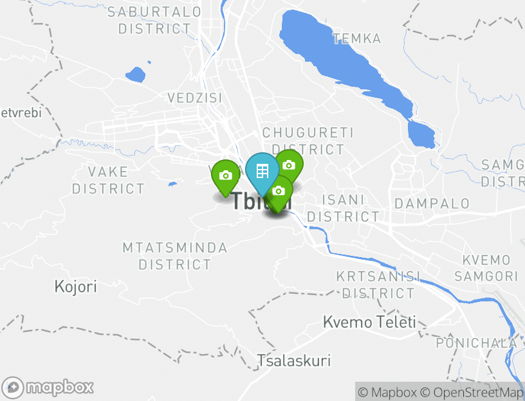Viewport: 525px width, 401px height.
Task: Click the Ponichala area label
Action: point(477,343)
